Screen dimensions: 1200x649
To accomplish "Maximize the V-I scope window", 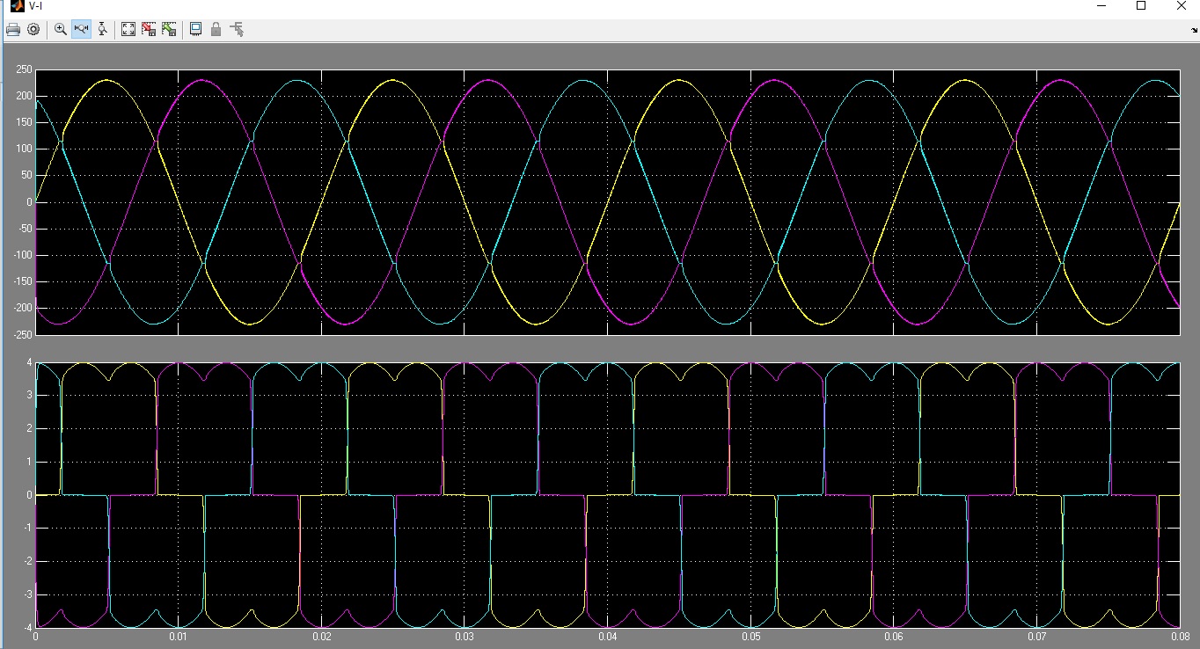I will [x=1141, y=6].
